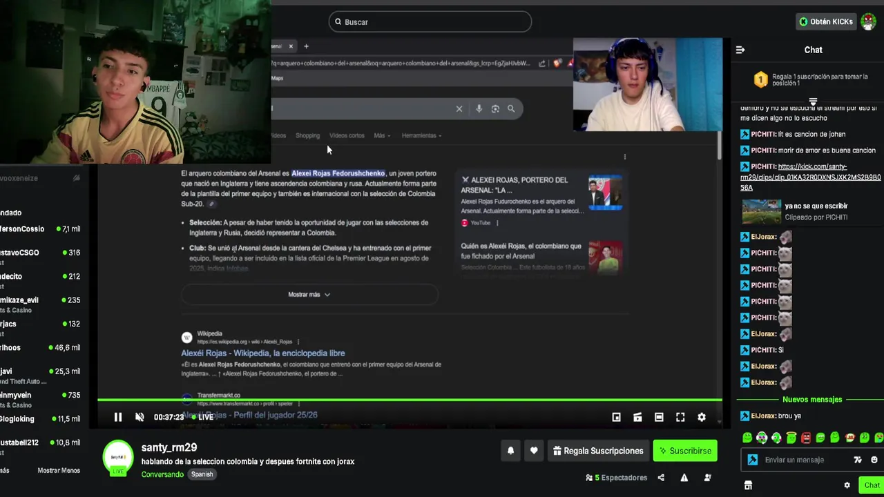Click the green Chat send button
The image size is (884, 497).
click(x=872, y=485)
